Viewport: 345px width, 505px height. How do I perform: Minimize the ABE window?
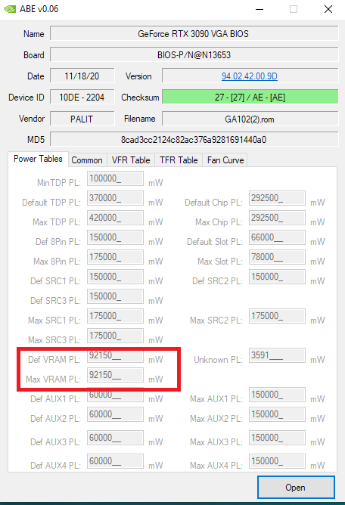260,9
